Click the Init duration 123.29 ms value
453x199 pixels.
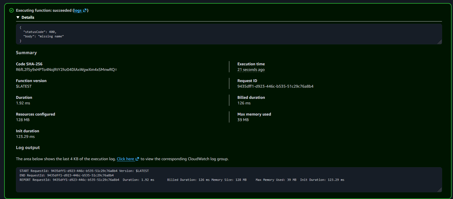pos(25,136)
